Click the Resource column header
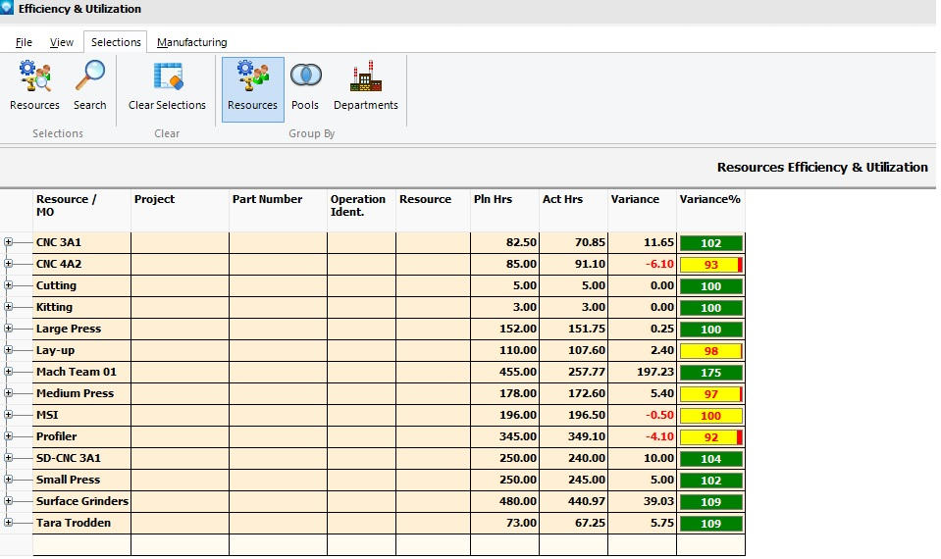This screenshot has height=559, width=941. click(x=434, y=211)
